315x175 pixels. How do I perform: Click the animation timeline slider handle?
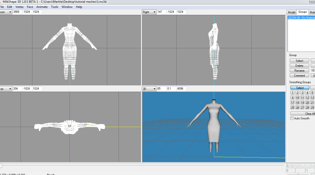[1, 165]
